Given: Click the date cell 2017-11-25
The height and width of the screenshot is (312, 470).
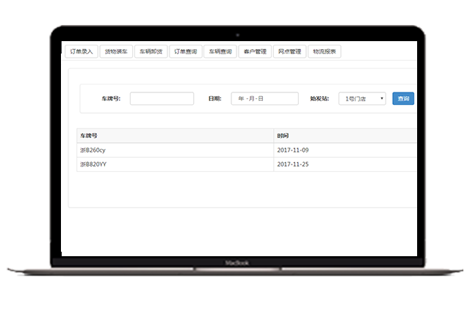Looking at the screenshot, I should click(293, 164).
